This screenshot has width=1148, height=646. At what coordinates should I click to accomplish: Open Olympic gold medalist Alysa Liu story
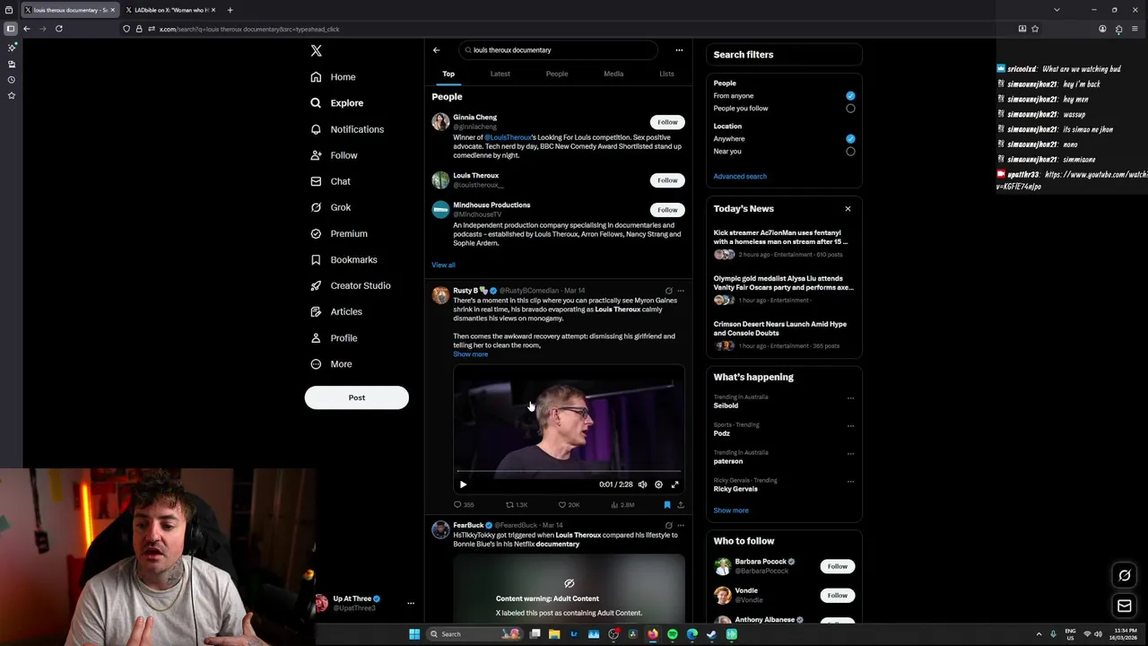pos(783,289)
